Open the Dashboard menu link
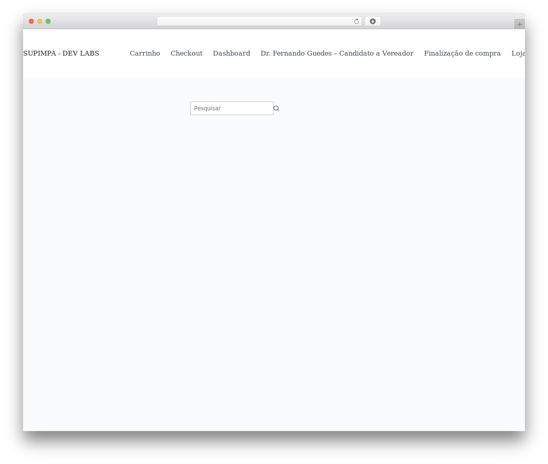Image resolution: width=548 pixels, height=464 pixels. [232, 54]
